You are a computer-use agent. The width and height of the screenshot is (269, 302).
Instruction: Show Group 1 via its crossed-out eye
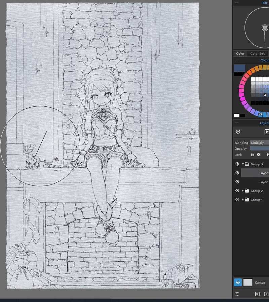237,200
